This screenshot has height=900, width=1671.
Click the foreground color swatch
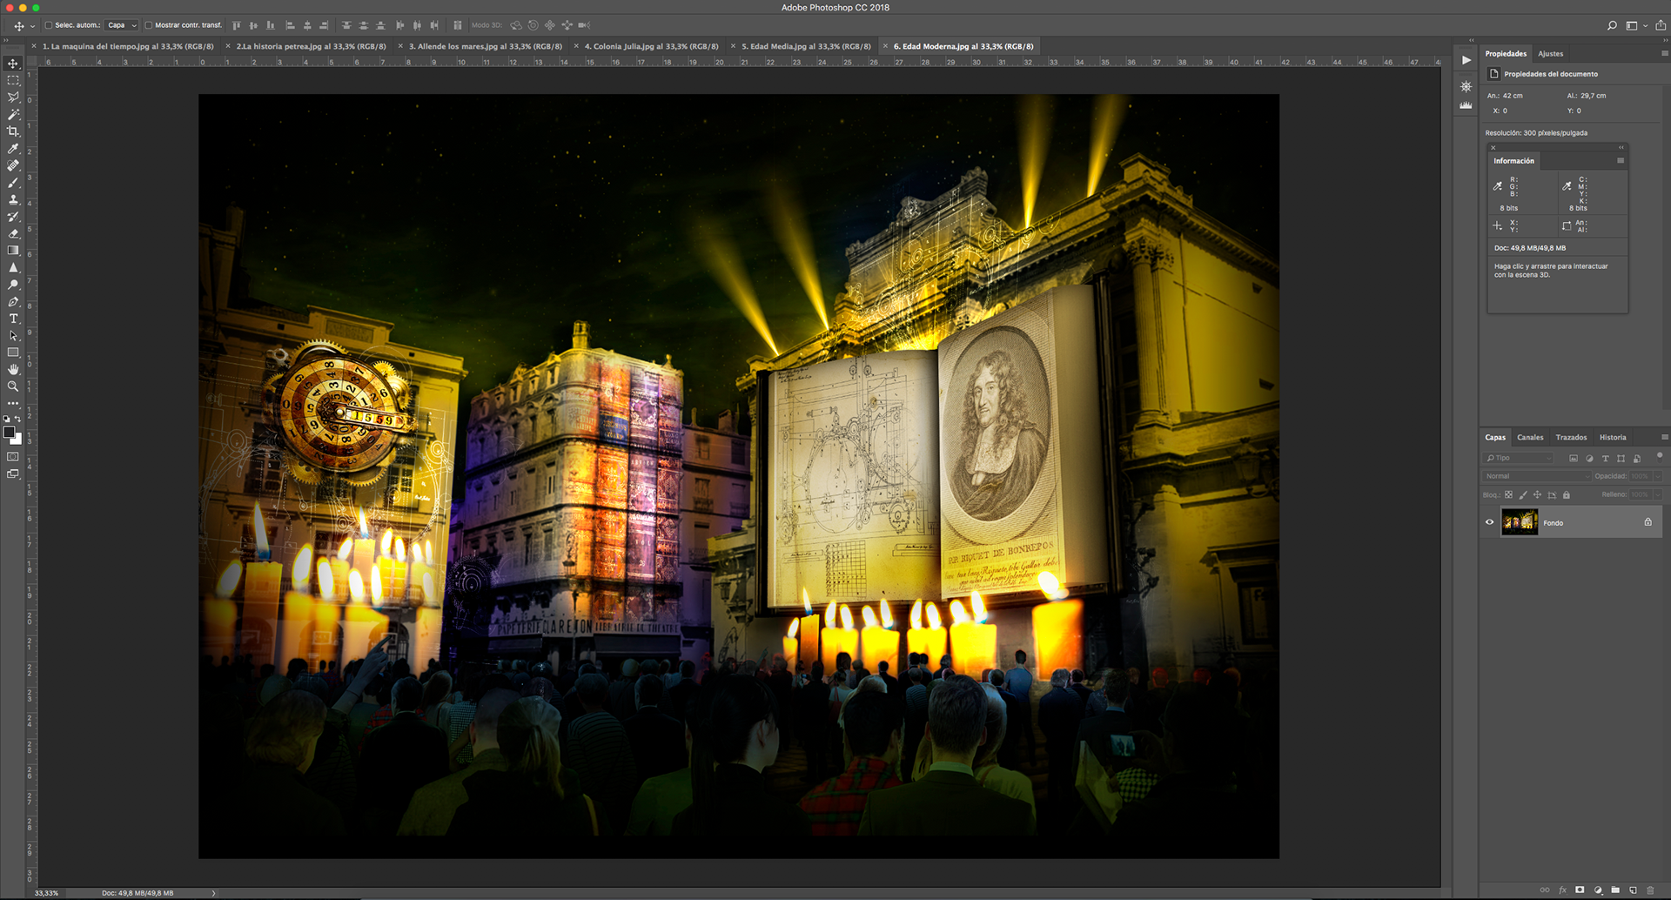point(9,432)
